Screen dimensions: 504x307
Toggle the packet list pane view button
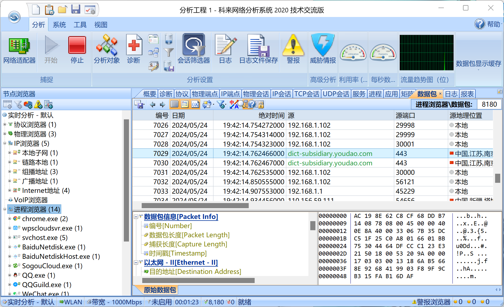(x=175, y=104)
